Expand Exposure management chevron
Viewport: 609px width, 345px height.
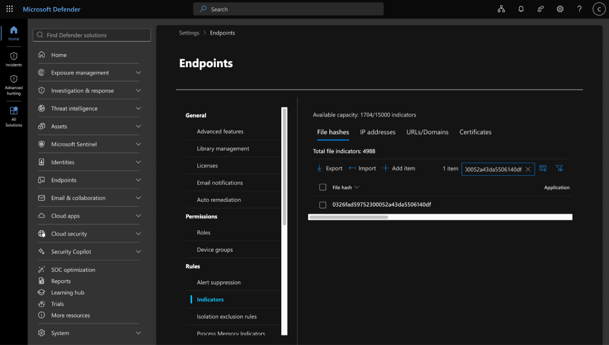[138, 72]
